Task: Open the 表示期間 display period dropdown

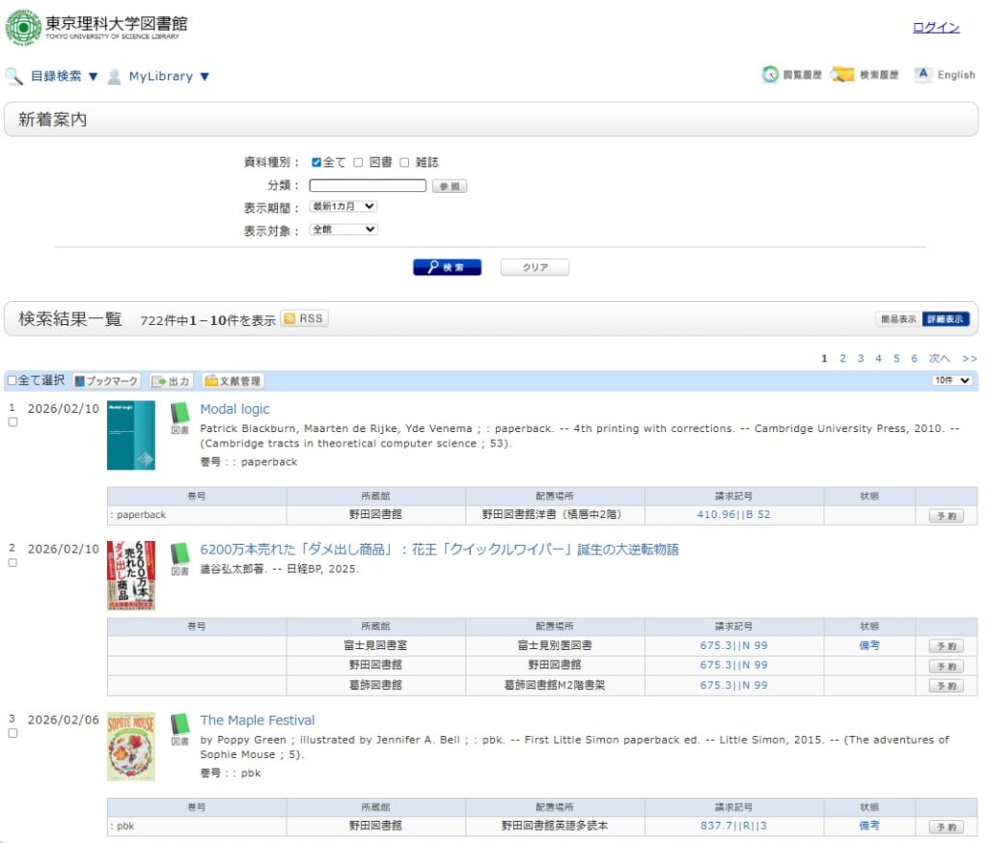Action: click(343, 206)
